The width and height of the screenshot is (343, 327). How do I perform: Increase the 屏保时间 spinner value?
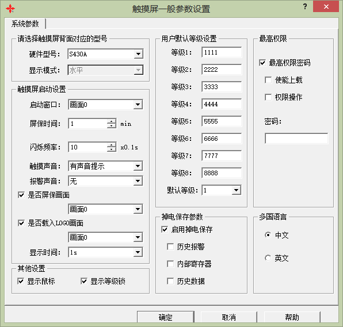[x=112, y=121]
